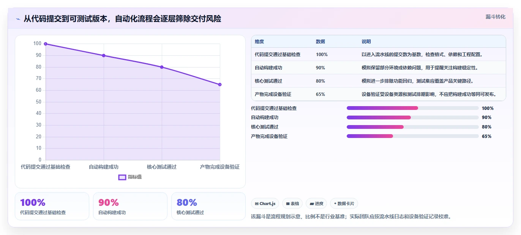Click the 90% value in the table
Screen dimensions: 521x235
pyautogui.click(x=320, y=68)
